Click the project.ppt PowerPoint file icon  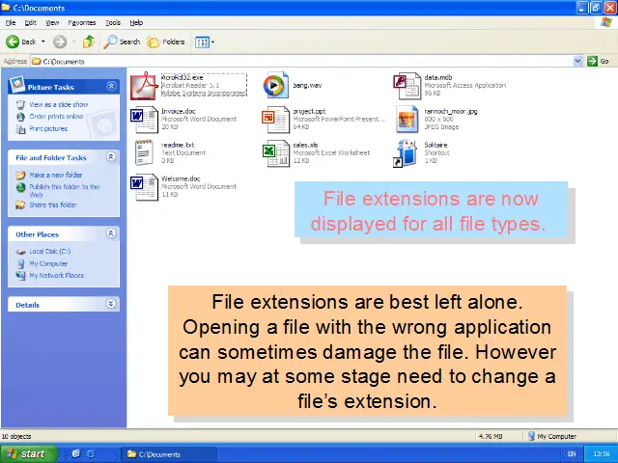click(276, 119)
